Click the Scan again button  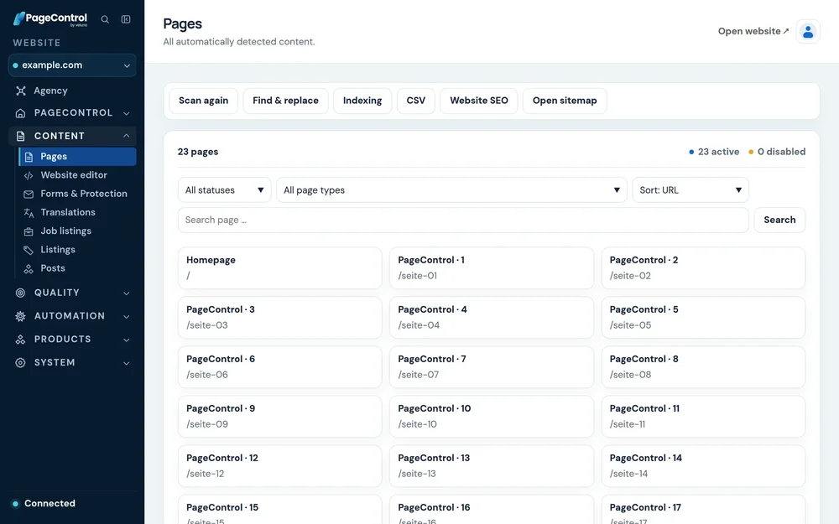click(x=203, y=101)
